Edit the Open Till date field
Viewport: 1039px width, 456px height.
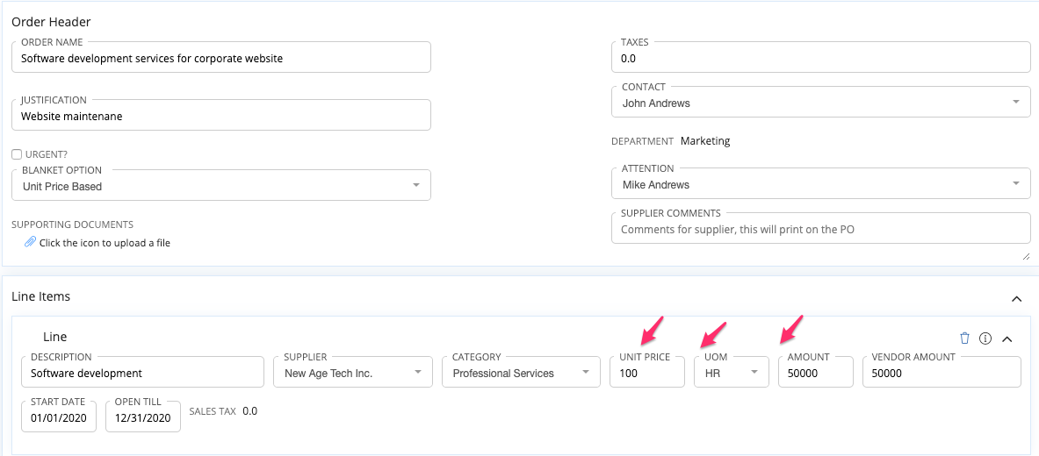143,417
